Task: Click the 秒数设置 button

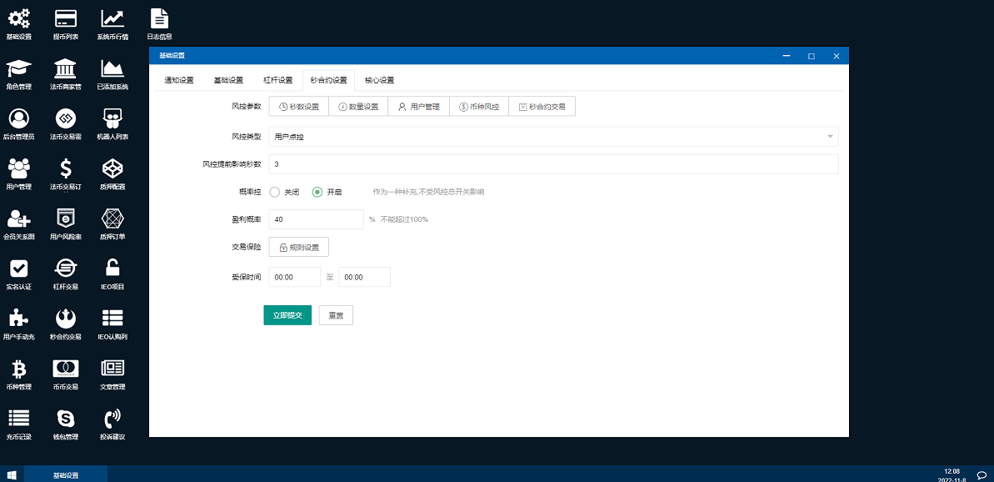Action: click(x=299, y=107)
